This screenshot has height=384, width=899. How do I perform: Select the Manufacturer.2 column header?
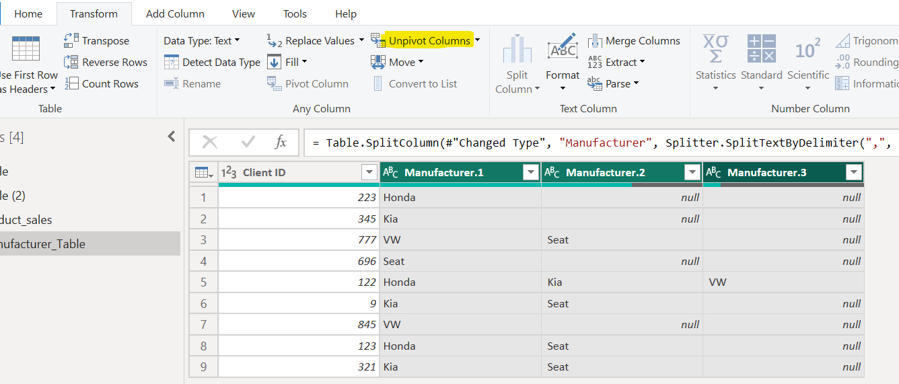pos(622,173)
